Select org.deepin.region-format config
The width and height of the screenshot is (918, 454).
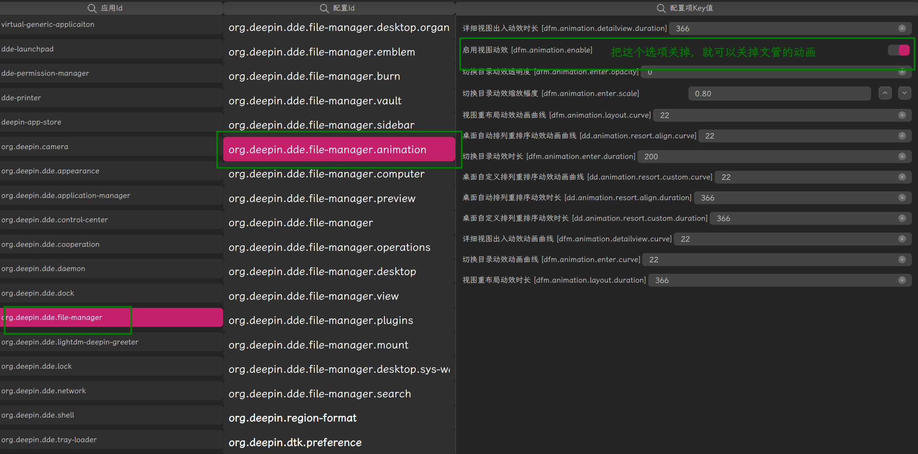tap(339, 418)
